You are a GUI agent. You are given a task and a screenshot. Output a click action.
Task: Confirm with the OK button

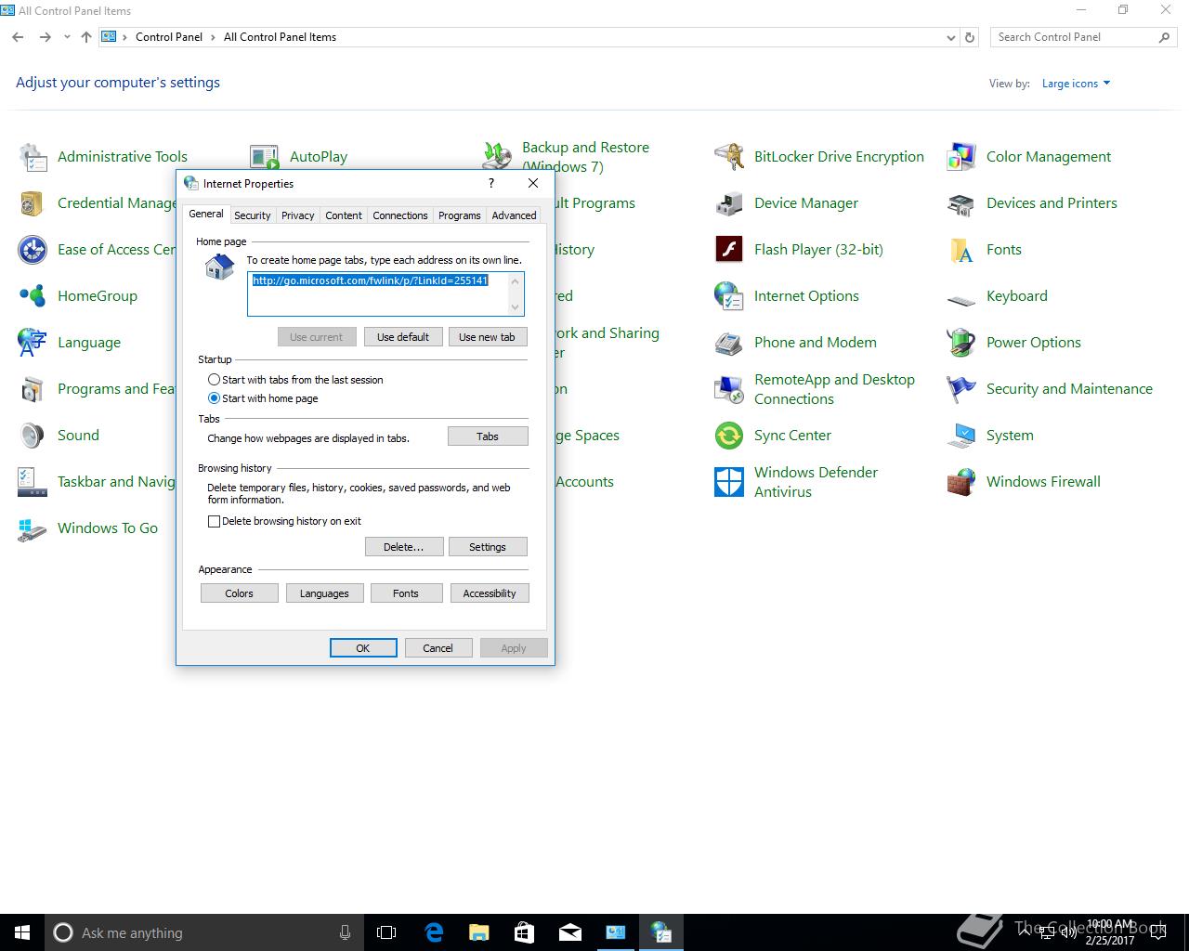click(x=363, y=648)
